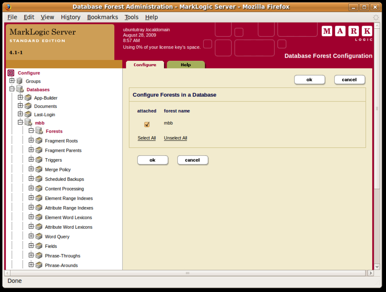The image size is (386, 292).
Task: Click the bottom ok button
Action: pos(153,160)
